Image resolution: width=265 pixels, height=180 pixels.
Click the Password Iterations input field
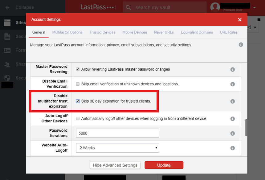coord(117,133)
